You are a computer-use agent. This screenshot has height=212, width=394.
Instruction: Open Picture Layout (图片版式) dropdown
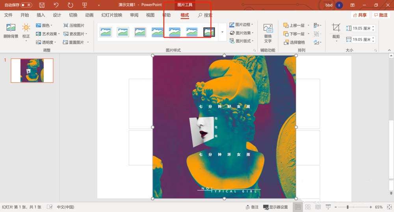pos(241,41)
